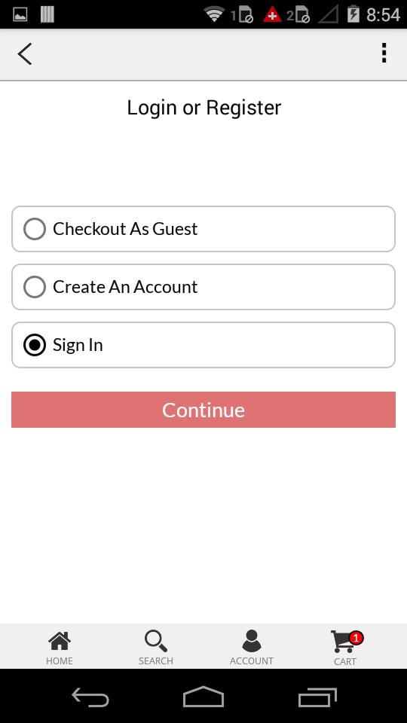Image resolution: width=407 pixels, height=723 pixels.
Task: Tap the Search magnifier icon
Action: point(156,641)
